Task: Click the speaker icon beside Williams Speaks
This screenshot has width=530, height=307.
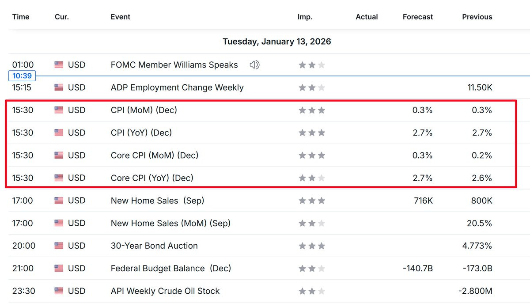Action: tap(254, 65)
